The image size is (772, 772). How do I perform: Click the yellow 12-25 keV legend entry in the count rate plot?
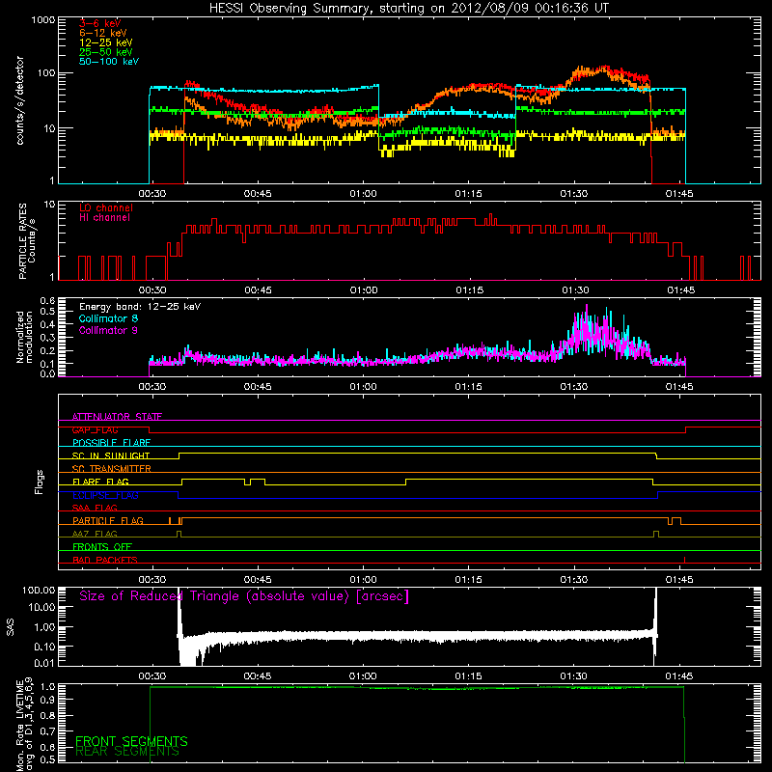(x=105, y=42)
